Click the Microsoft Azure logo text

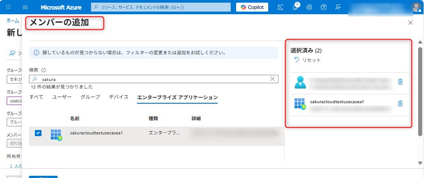61,8
